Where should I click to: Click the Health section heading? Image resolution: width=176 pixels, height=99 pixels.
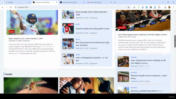pos(9,74)
